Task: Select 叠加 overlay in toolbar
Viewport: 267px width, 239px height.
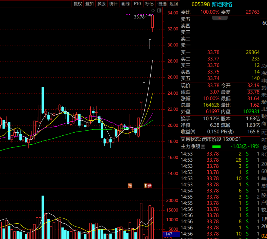Action: click(90, 4)
